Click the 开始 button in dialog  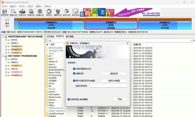120,99
